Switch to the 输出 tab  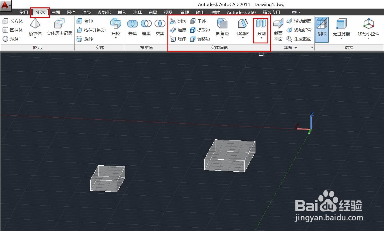point(200,13)
